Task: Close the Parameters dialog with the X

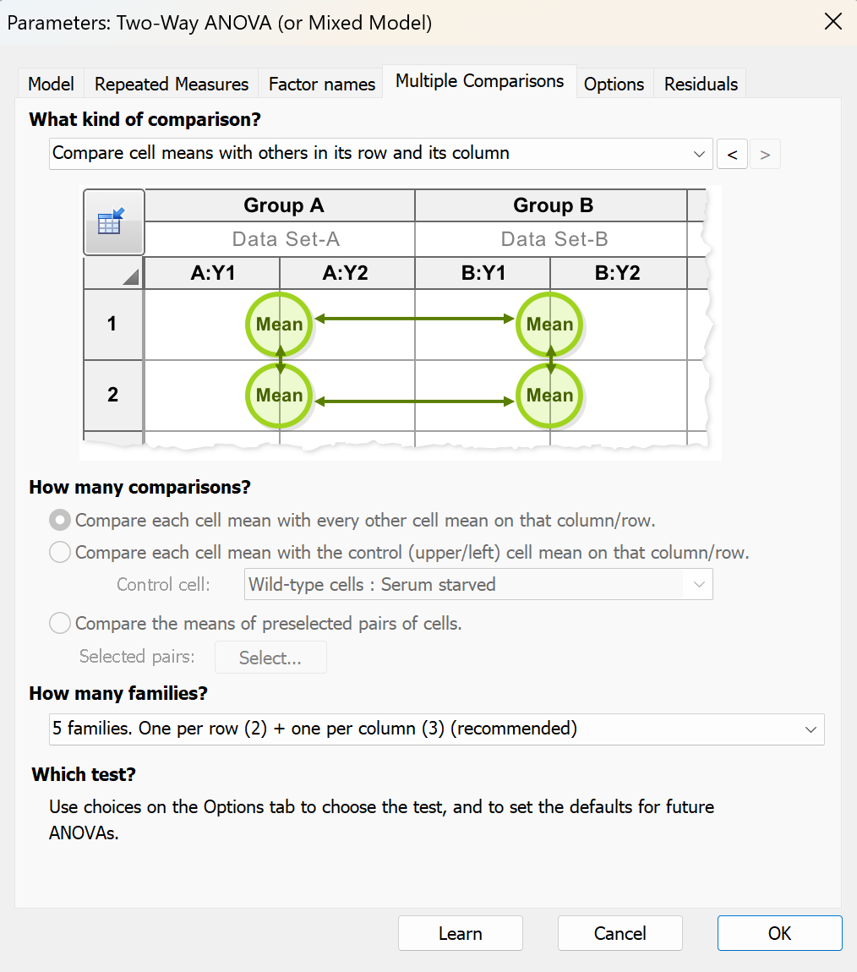Action: click(833, 22)
